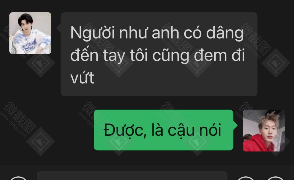Open the emoji sticker picker icon
294x180 pixels.
(x=246, y=178)
